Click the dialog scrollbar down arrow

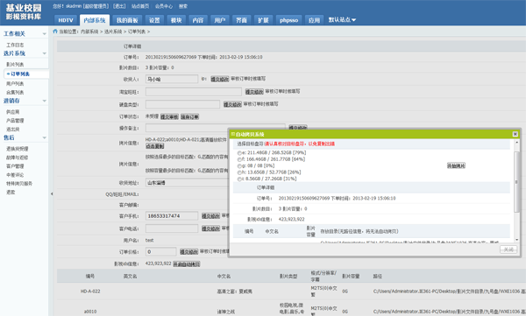(x=516, y=240)
